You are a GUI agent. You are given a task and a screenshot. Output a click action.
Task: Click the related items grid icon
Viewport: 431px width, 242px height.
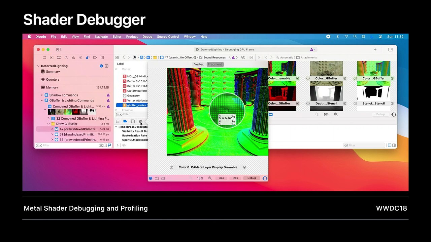coord(117,57)
